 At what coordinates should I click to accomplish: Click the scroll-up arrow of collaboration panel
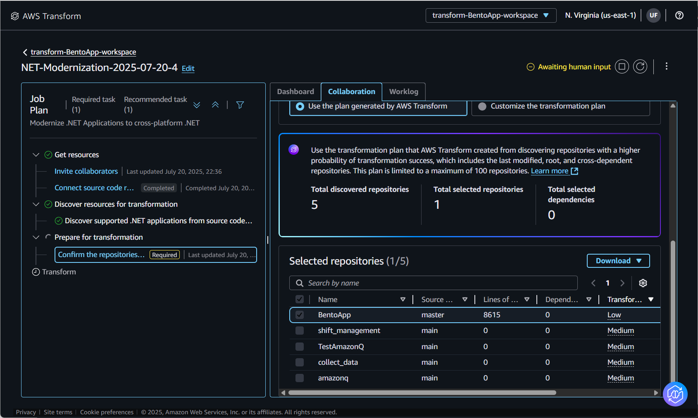click(673, 106)
